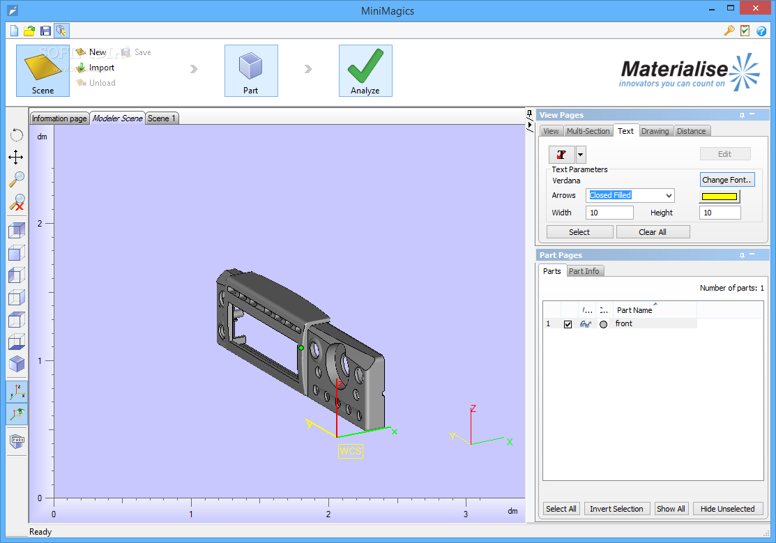Click the highlighted fourth quick toolbar icon
776x543 pixels.
[x=61, y=31]
